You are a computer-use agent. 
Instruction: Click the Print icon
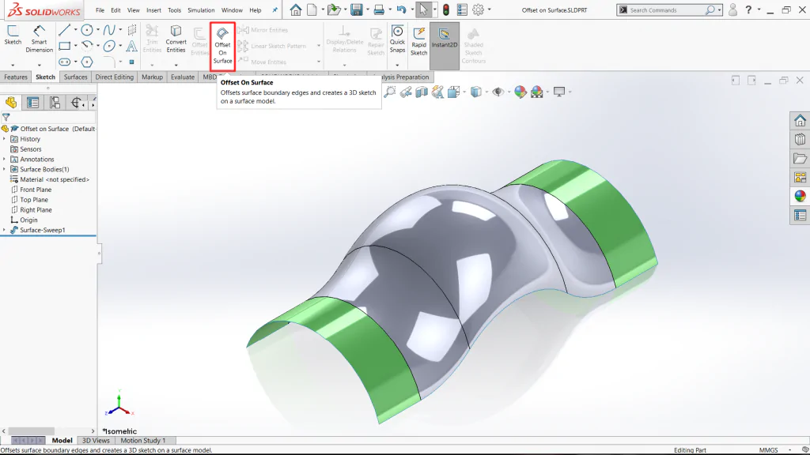[379, 9]
